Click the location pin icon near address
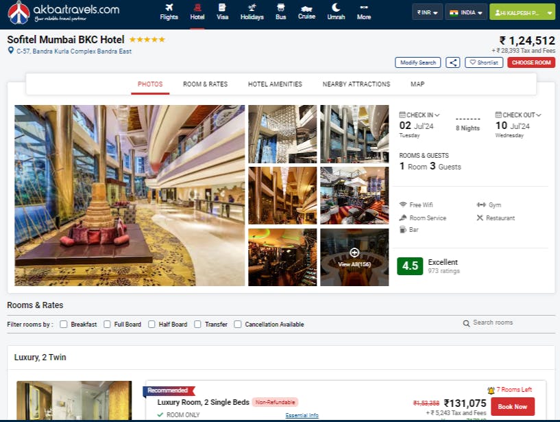Viewport: 560px width, 422px height. click(x=11, y=51)
